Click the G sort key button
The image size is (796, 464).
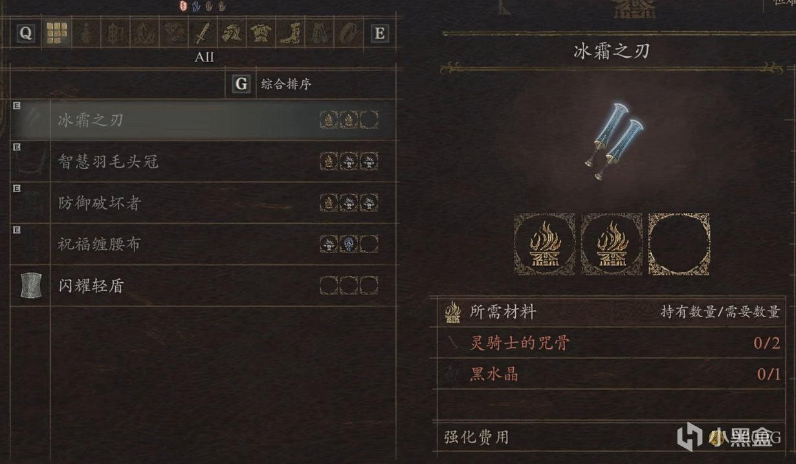click(x=241, y=84)
